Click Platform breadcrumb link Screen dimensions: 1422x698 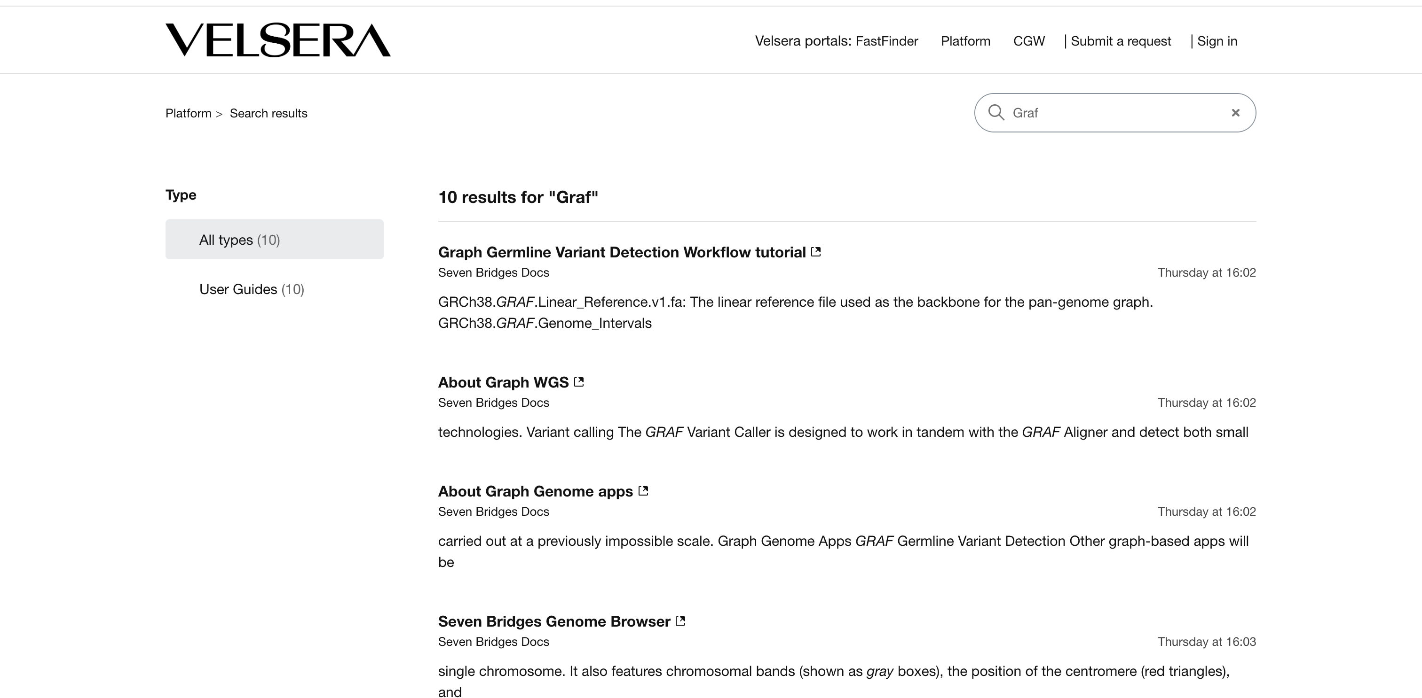188,113
